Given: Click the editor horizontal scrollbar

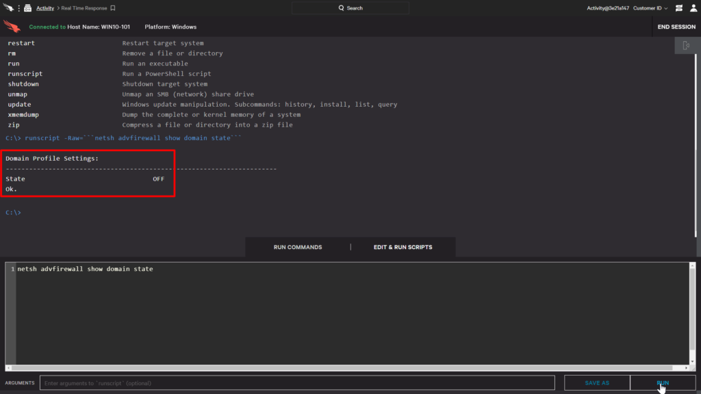Looking at the screenshot, I should point(342,368).
